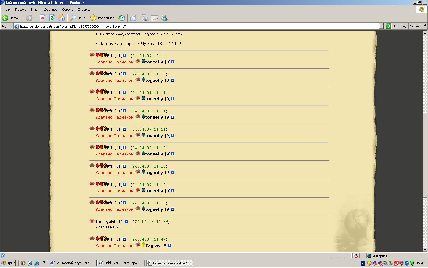This screenshot has height=268, width=428.
Task: Click the Edit page toolbar icon
Action: tap(155, 18)
